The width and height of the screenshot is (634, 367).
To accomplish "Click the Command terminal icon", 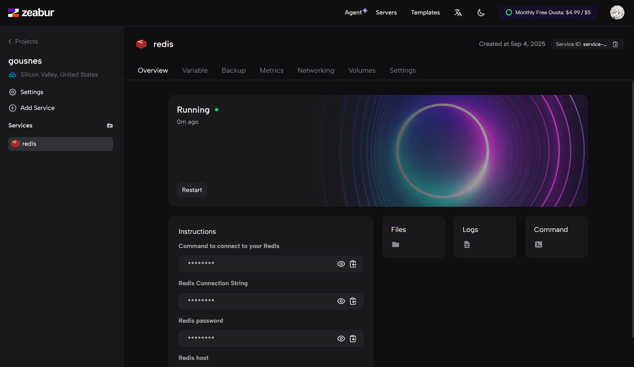I will (538, 244).
